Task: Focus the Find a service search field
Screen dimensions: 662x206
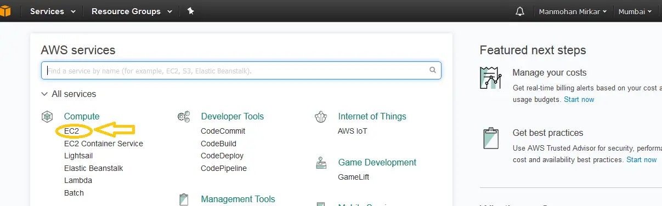Action: [241, 71]
